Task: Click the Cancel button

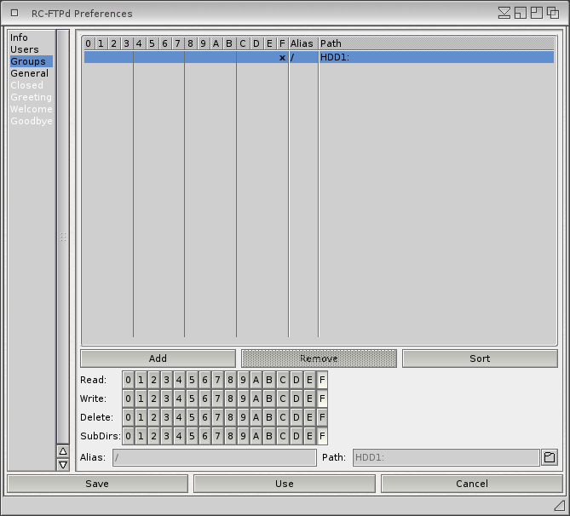Action: point(471,484)
